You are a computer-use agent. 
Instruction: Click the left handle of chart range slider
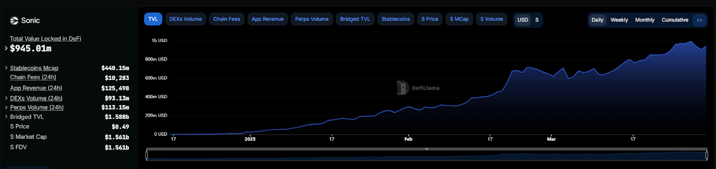coord(147,155)
